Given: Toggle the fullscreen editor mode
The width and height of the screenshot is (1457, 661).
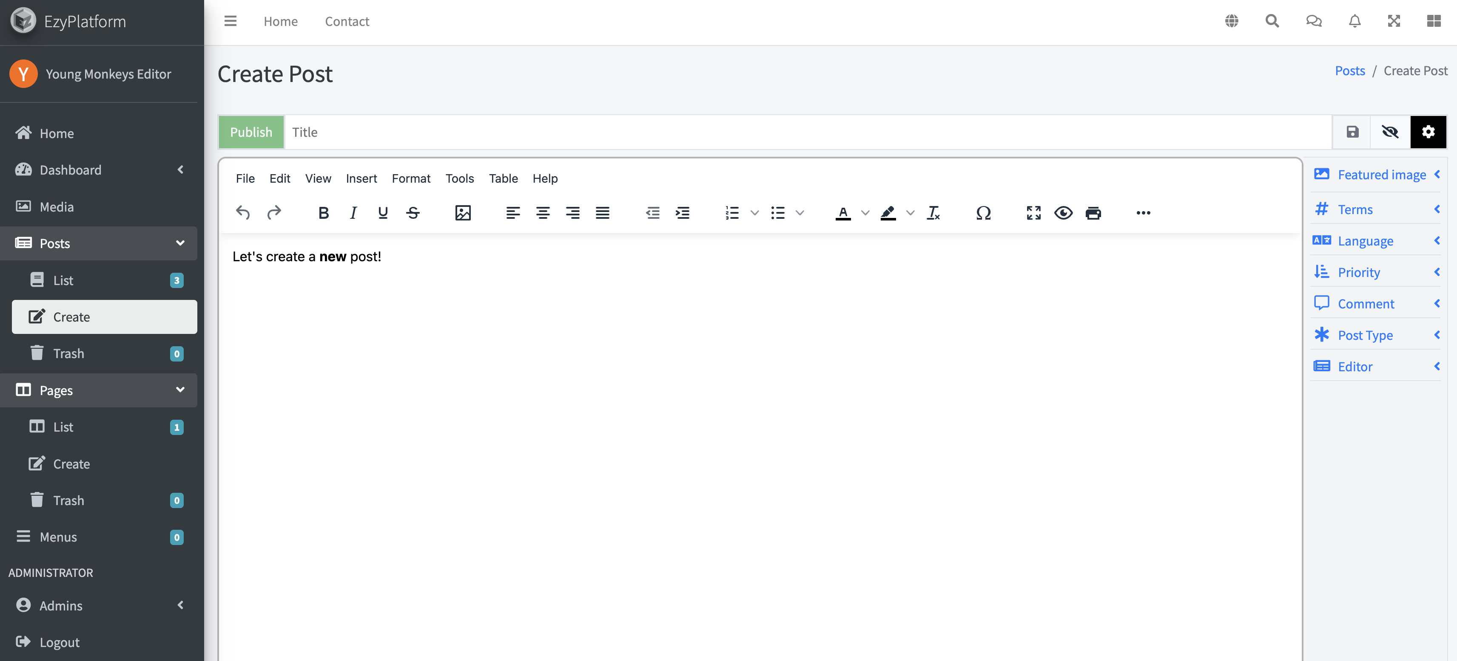Looking at the screenshot, I should [1034, 212].
